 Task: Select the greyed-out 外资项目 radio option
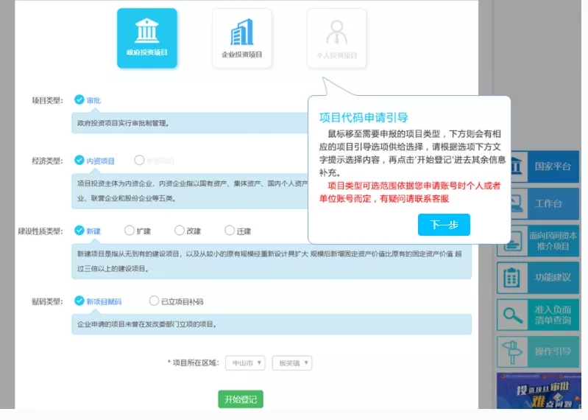154,161
